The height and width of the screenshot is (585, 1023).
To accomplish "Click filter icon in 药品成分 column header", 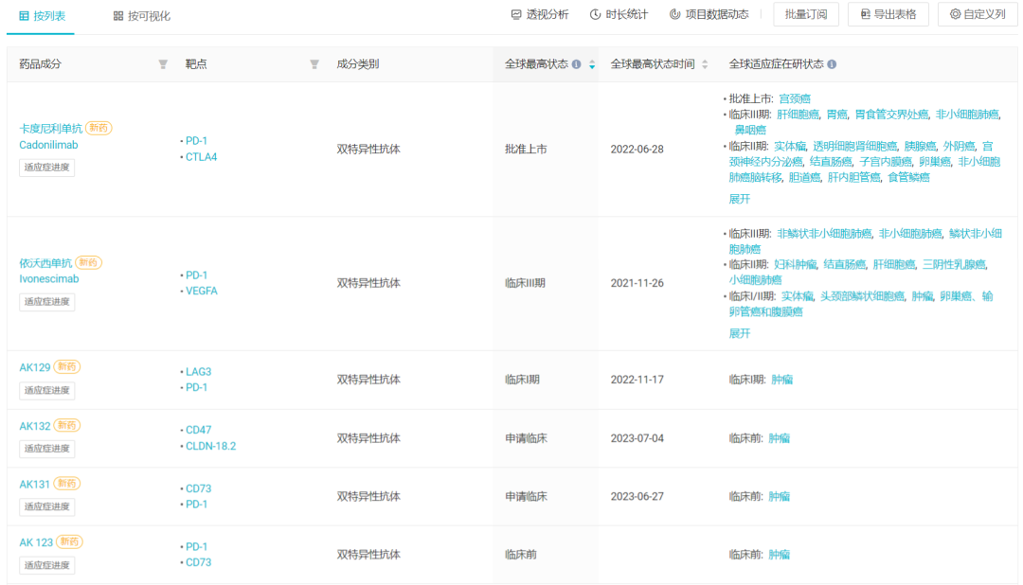I will coord(163,64).
